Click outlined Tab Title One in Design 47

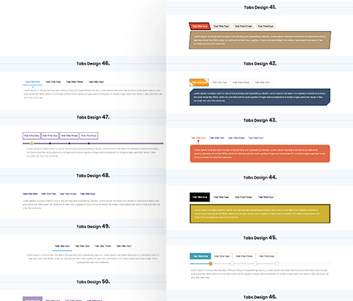[x=32, y=135]
